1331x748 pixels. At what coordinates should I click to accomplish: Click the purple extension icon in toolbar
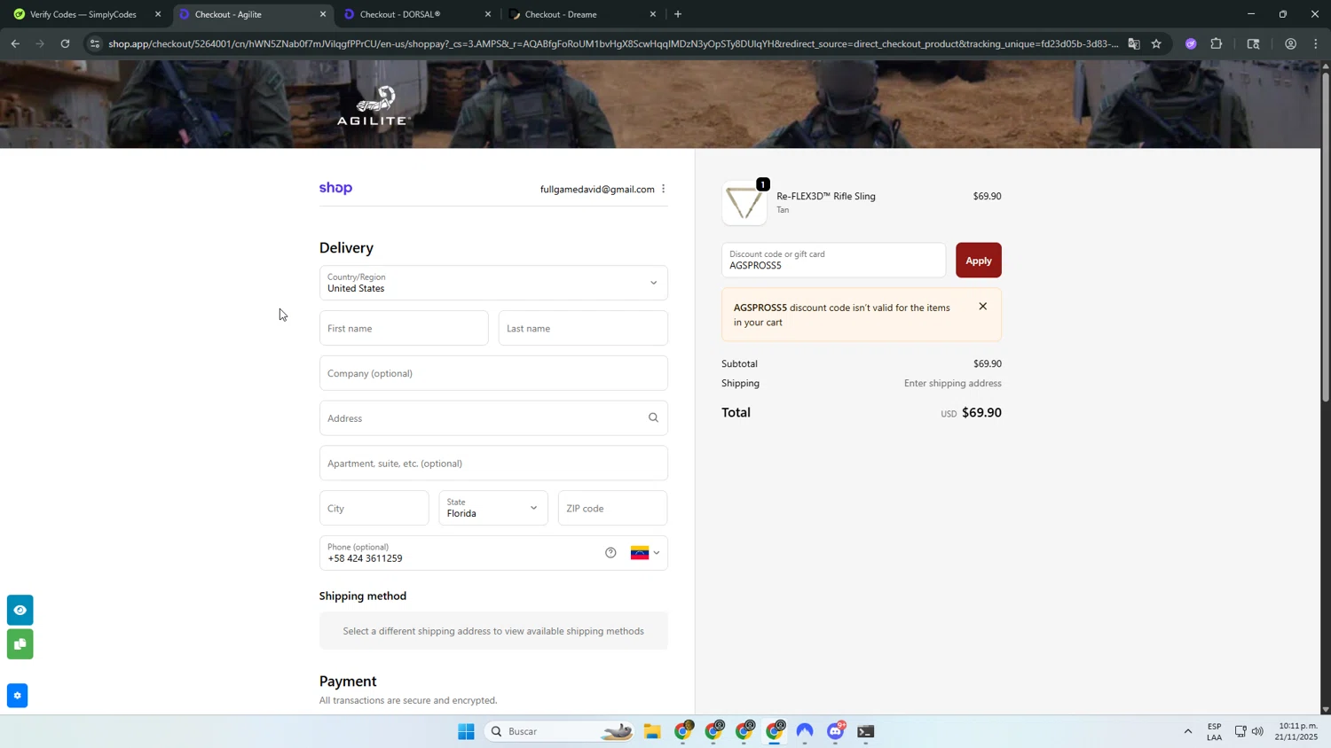point(1191,43)
